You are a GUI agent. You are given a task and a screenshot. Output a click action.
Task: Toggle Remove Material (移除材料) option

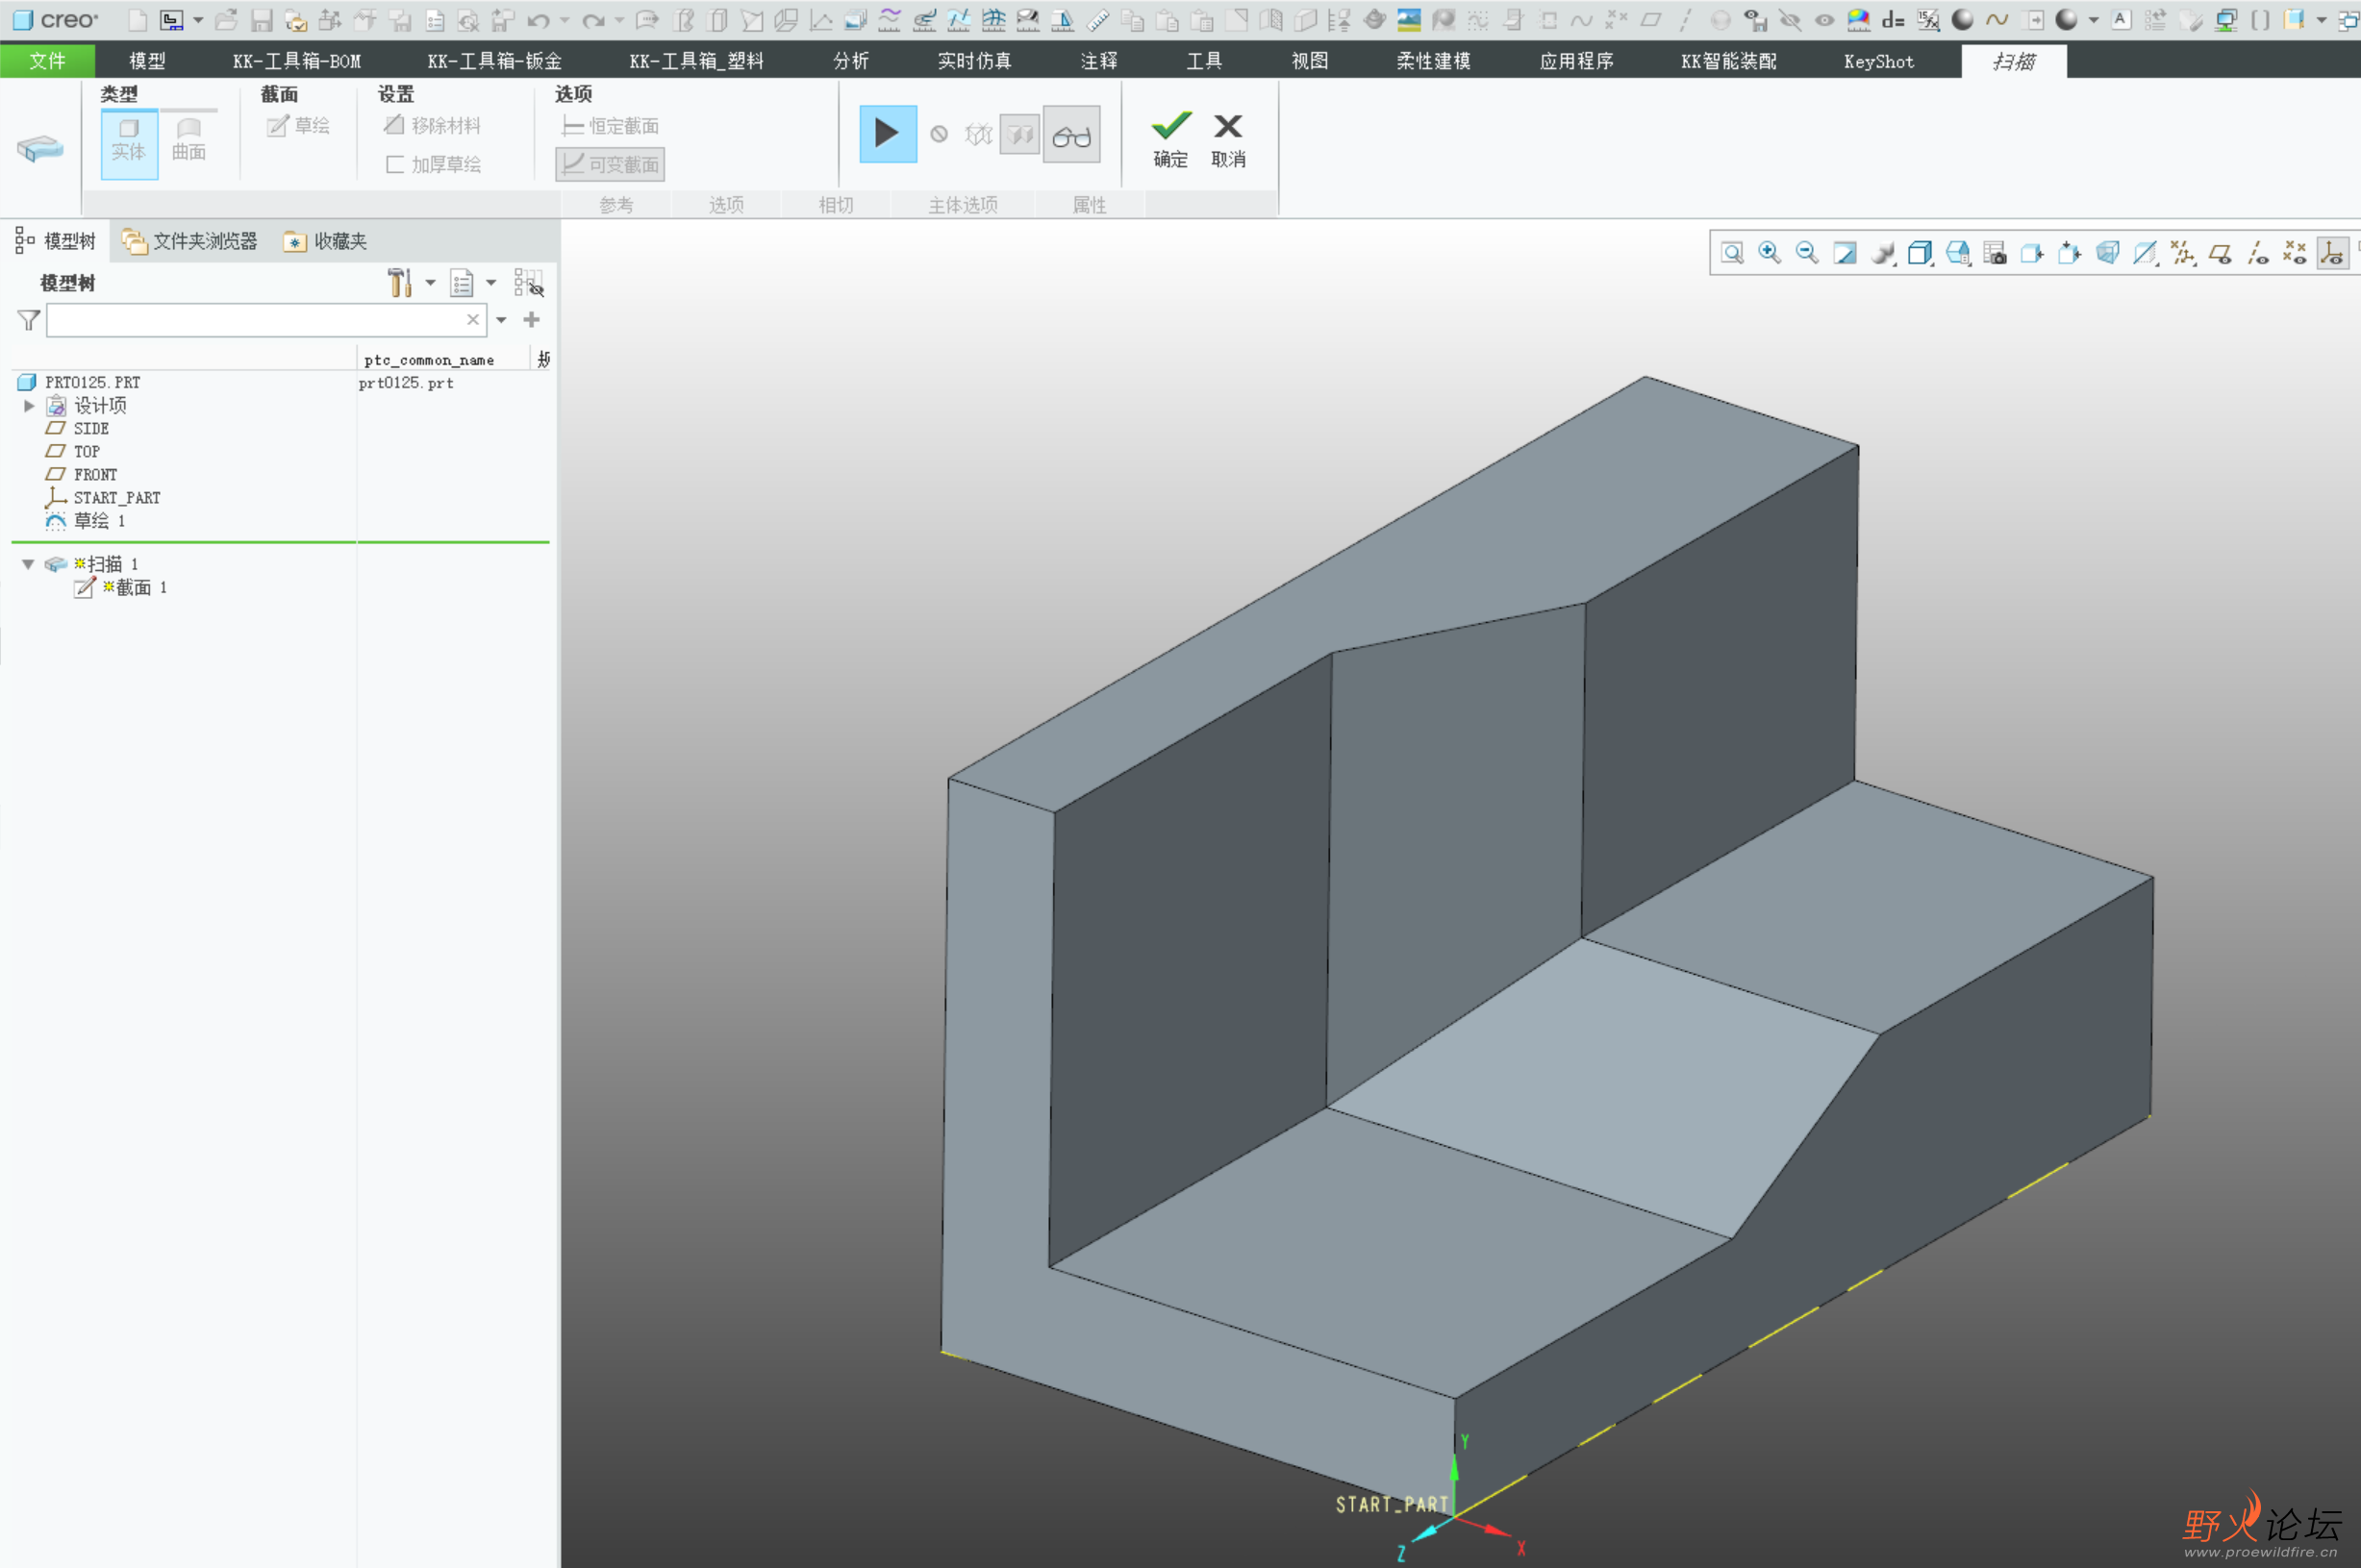coord(432,126)
